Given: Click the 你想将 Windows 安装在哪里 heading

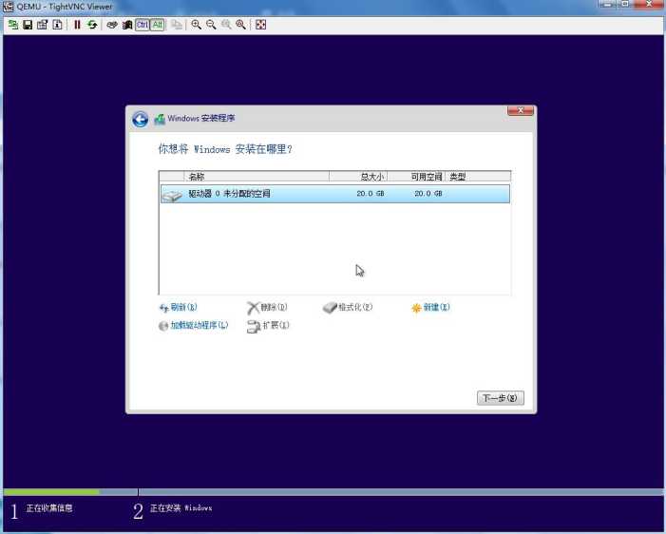Looking at the screenshot, I should (225, 149).
